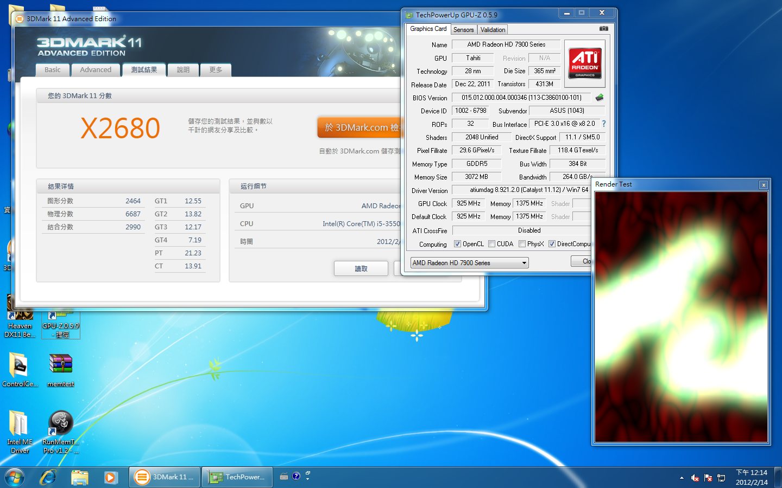This screenshot has height=488, width=782.
Task: Click the language bar help icon
Action: (x=296, y=476)
